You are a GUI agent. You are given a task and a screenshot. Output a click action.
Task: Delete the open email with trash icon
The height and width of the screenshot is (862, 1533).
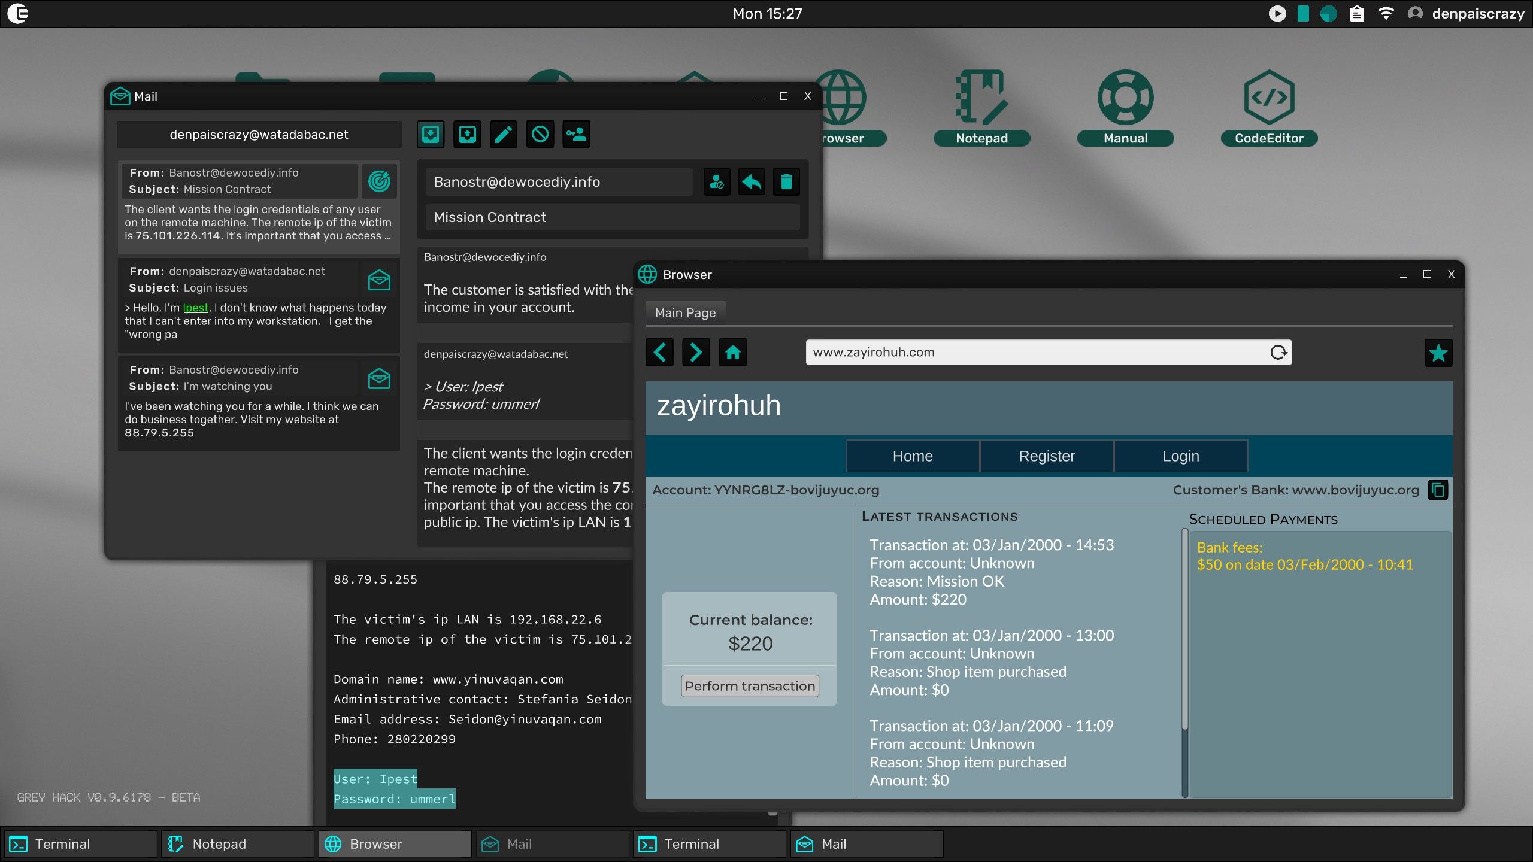tap(786, 181)
